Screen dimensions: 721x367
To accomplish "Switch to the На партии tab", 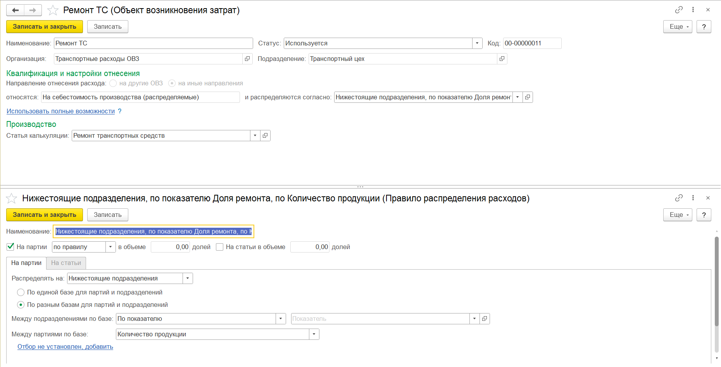I will pos(26,263).
